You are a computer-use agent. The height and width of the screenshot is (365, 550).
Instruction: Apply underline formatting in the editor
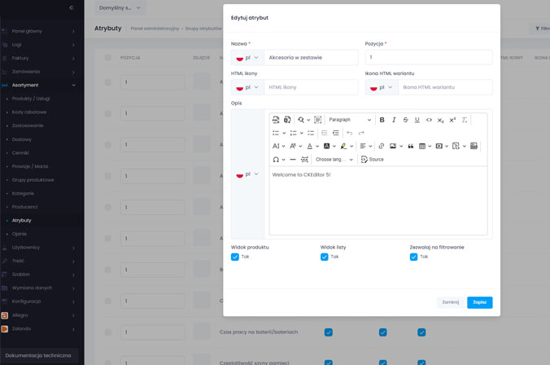[x=417, y=120]
